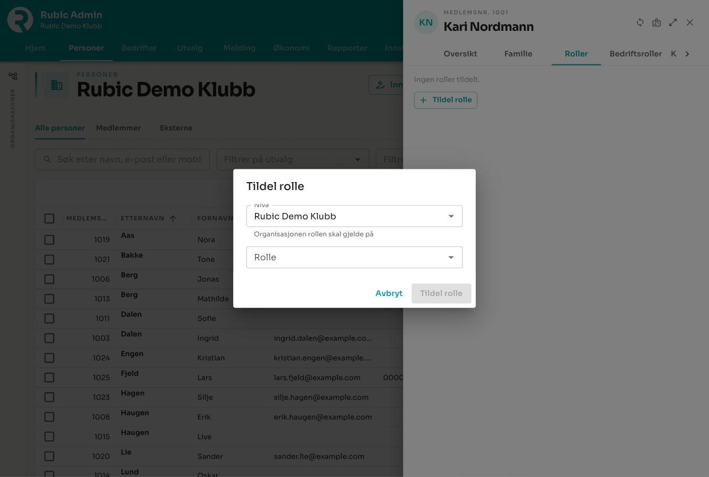Select the Roller tab
Image resolution: width=709 pixels, height=477 pixels.
pyautogui.click(x=576, y=54)
